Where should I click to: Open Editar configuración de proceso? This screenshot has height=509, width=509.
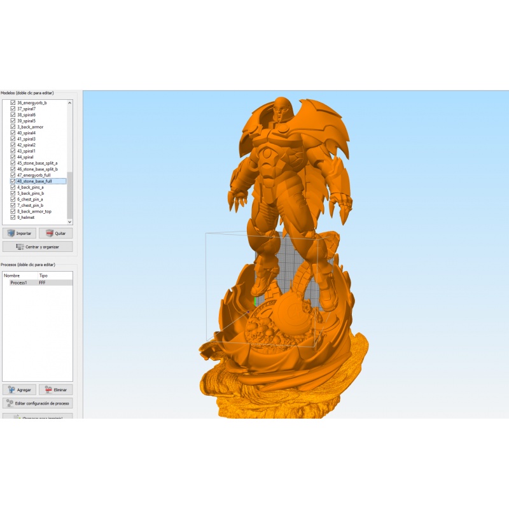tap(38, 402)
